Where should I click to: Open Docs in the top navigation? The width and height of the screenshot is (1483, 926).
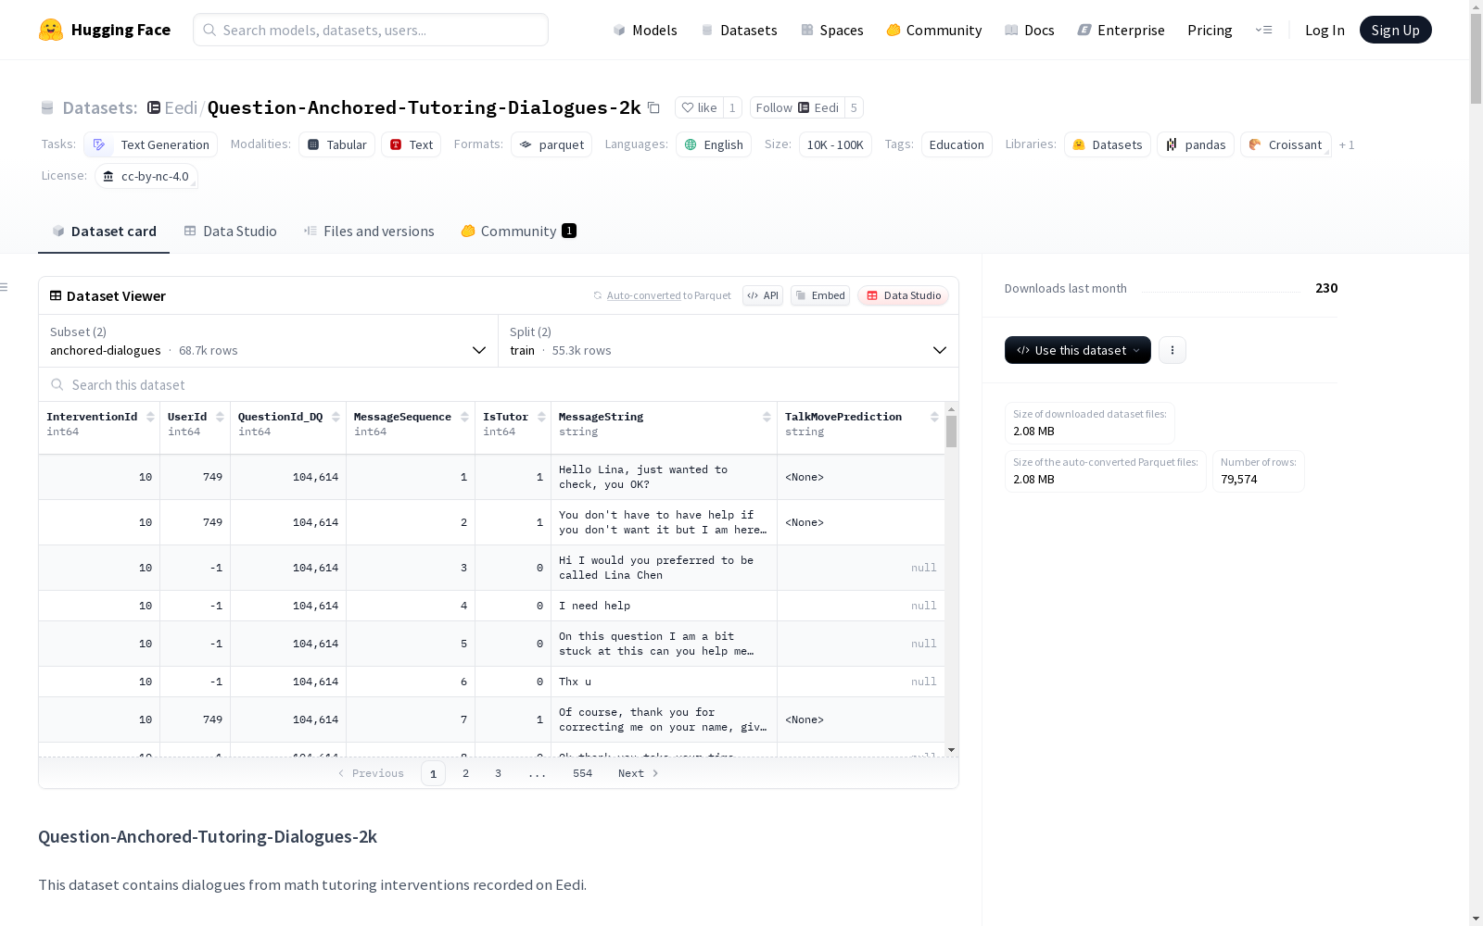(x=1030, y=30)
